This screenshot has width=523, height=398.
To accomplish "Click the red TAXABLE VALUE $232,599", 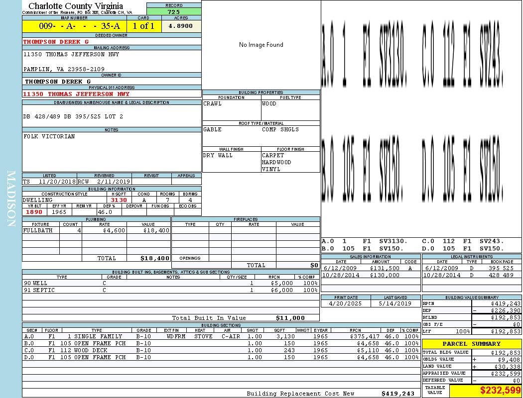I will pyautogui.click(x=500, y=390).
